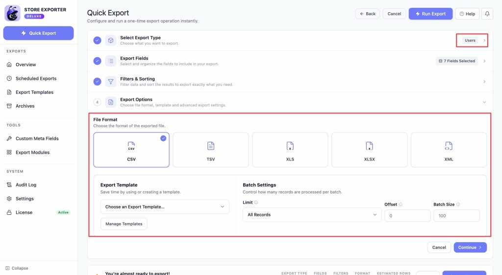Click the Limit info icon

256,203
